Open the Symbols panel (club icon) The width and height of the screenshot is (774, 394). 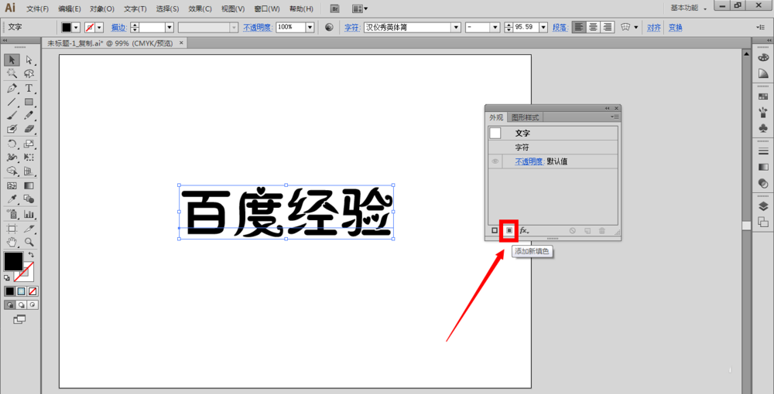point(763,128)
